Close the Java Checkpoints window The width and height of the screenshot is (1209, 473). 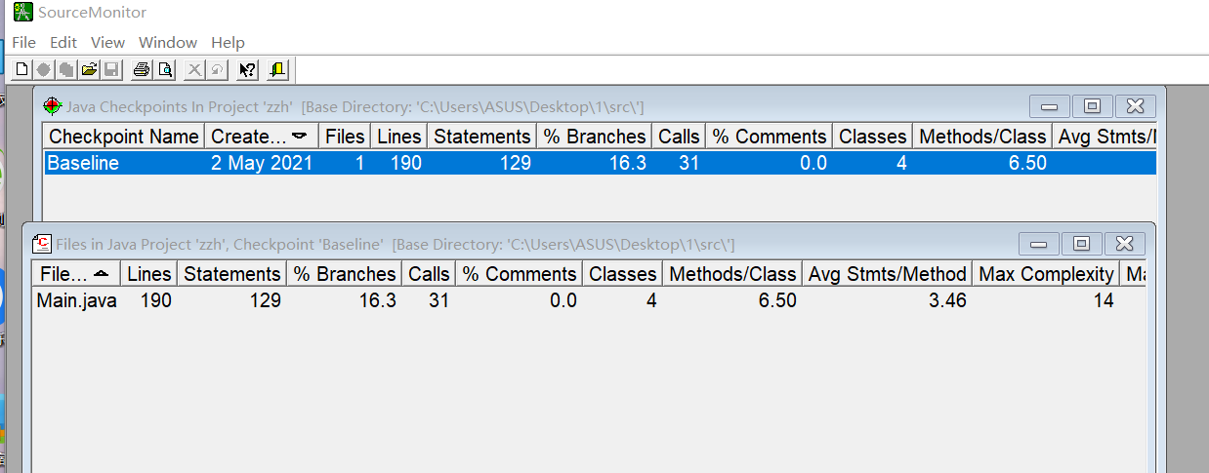pyautogui.click(x=1135, y=106)
